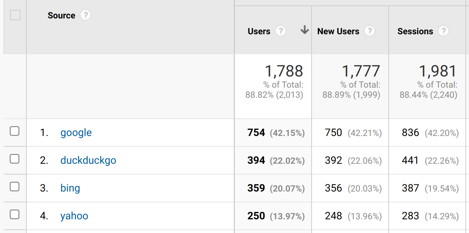Select the bing row checkbox

[14, 187]
